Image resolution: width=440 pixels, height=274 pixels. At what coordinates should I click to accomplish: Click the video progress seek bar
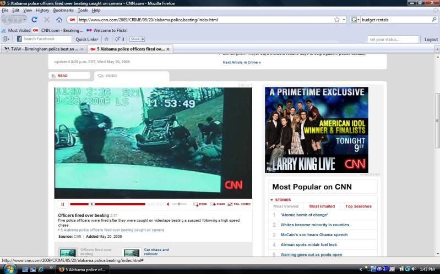pos(107,204)
